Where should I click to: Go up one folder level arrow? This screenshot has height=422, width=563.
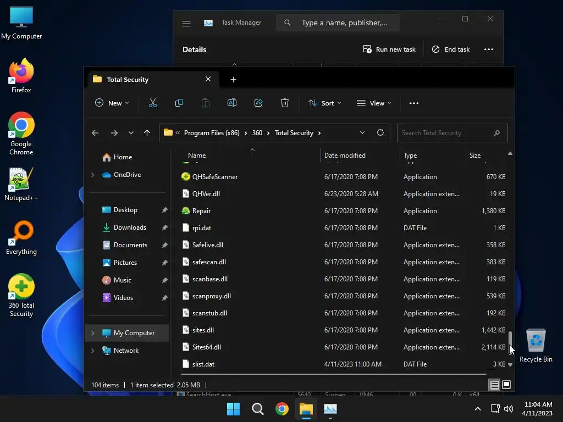tap(147, 133)
